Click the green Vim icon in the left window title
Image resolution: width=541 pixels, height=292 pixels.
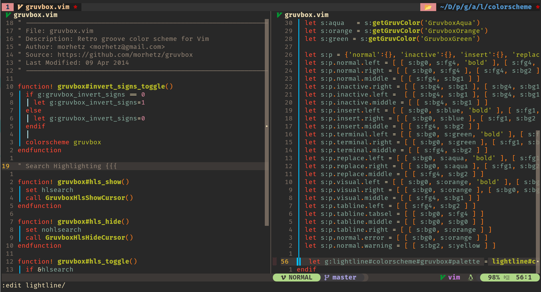click(x=8, y=15)
